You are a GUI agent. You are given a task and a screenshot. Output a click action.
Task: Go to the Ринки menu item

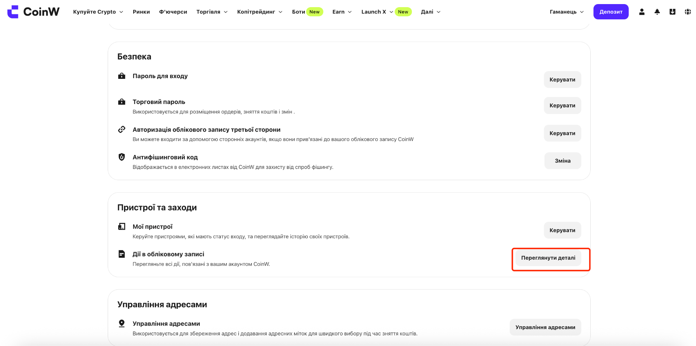[141, 12]
